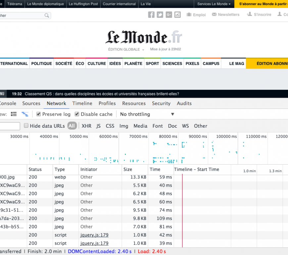Click the Le Monde.fr logo
Viewport: 288px width, 255px height.
pos(144,37)
